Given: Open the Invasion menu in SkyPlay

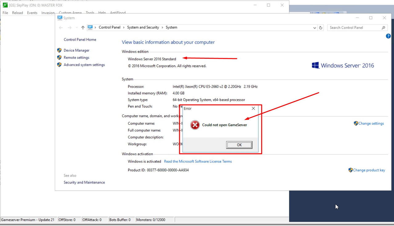Looking at the screenshot, I should (48, 13).
